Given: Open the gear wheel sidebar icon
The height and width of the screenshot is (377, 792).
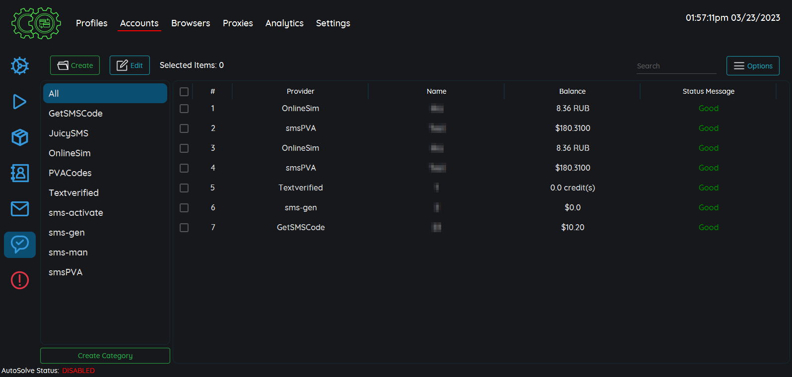Looking at the screenshot, I should click(x=20, y=66).
